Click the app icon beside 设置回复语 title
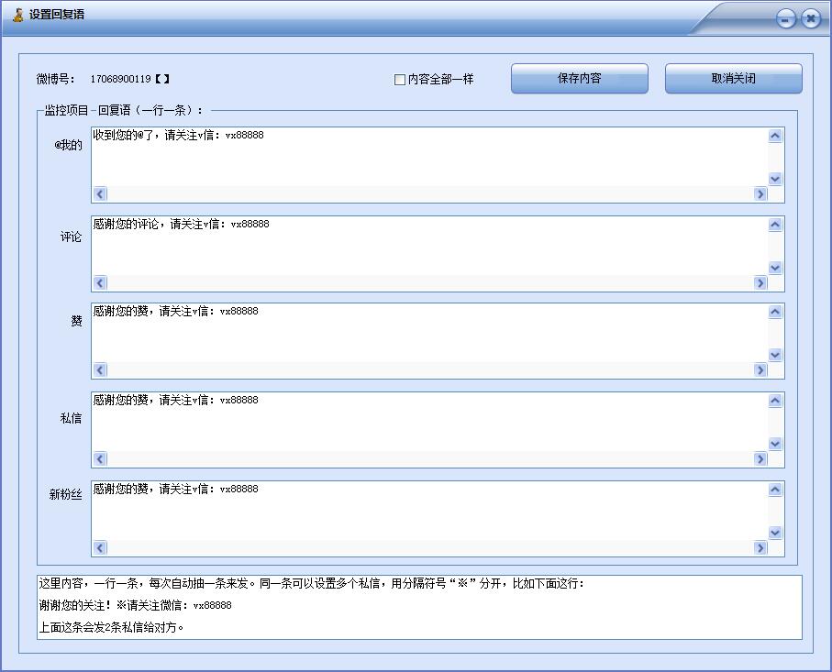832x672 pixels. coord(18,15)
